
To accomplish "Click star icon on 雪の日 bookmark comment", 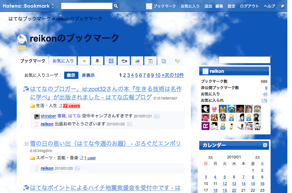I will tap(77, 168).
